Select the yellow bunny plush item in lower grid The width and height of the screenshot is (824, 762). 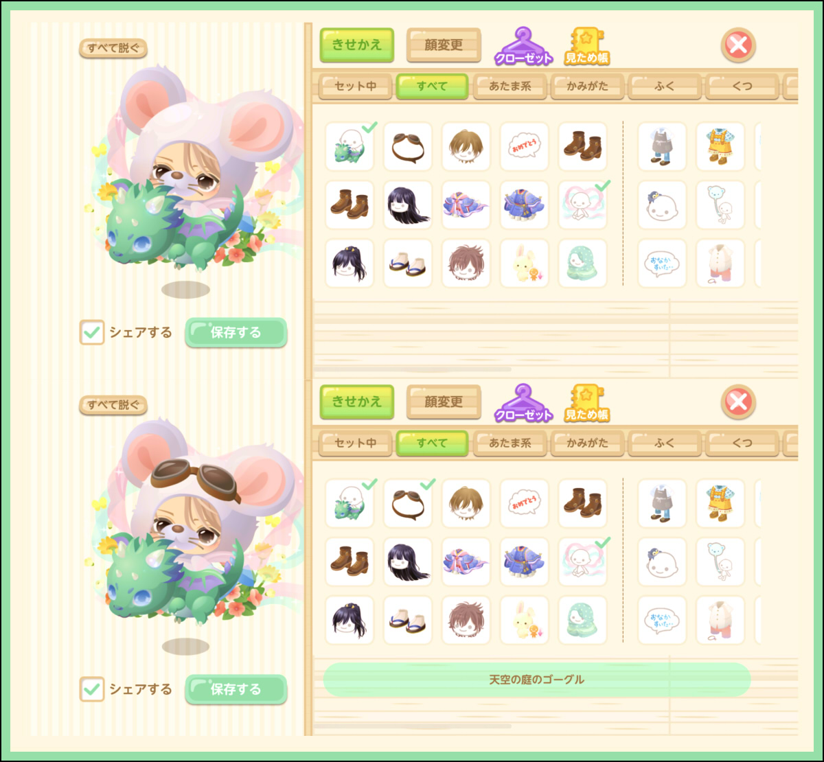pyautogui.click(x=525, y=620)
